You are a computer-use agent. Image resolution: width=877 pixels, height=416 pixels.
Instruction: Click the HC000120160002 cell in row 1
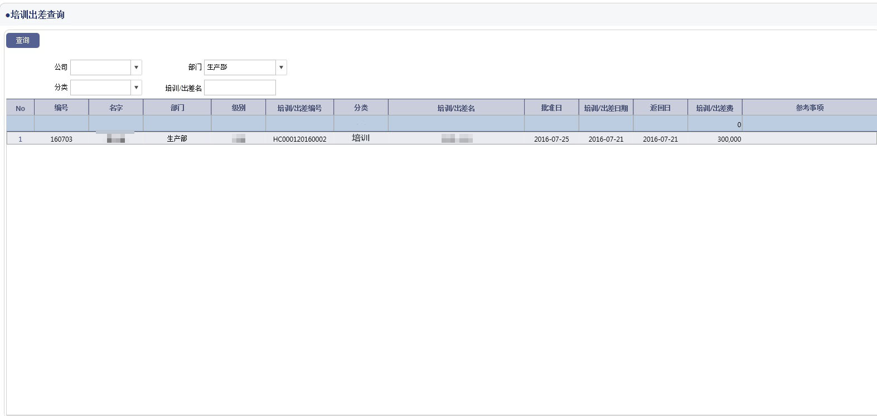coord(299,139)
